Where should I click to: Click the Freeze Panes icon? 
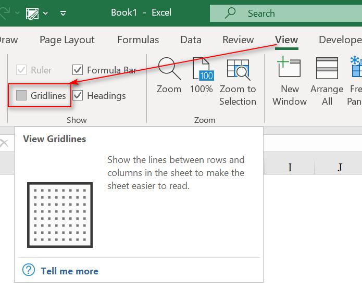point(356,67)
